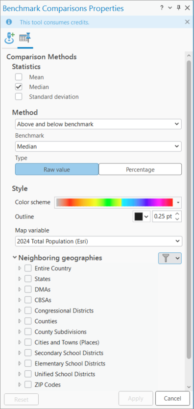Close the Benchmark Comparisons Properties pane

pyautogui.click(x=187, y=8)
